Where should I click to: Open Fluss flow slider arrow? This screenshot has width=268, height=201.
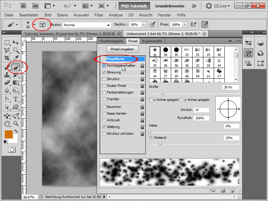tap(185, 24)
